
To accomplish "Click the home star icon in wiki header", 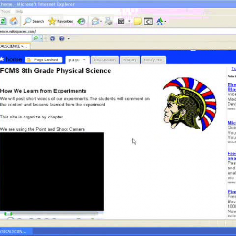I will click(x=2, y=59).
